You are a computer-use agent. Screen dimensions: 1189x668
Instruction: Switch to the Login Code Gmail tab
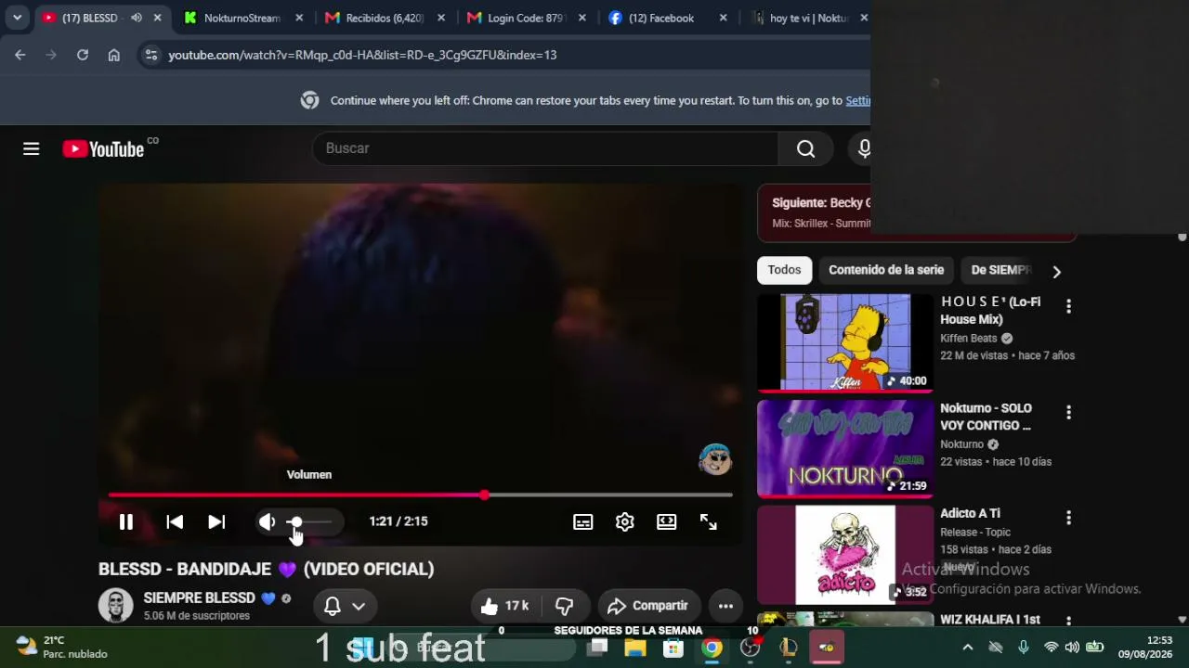pos(527,18)
